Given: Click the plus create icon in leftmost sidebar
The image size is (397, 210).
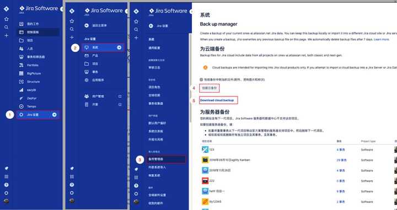Looking at the screenshot, I should (6, 36).
